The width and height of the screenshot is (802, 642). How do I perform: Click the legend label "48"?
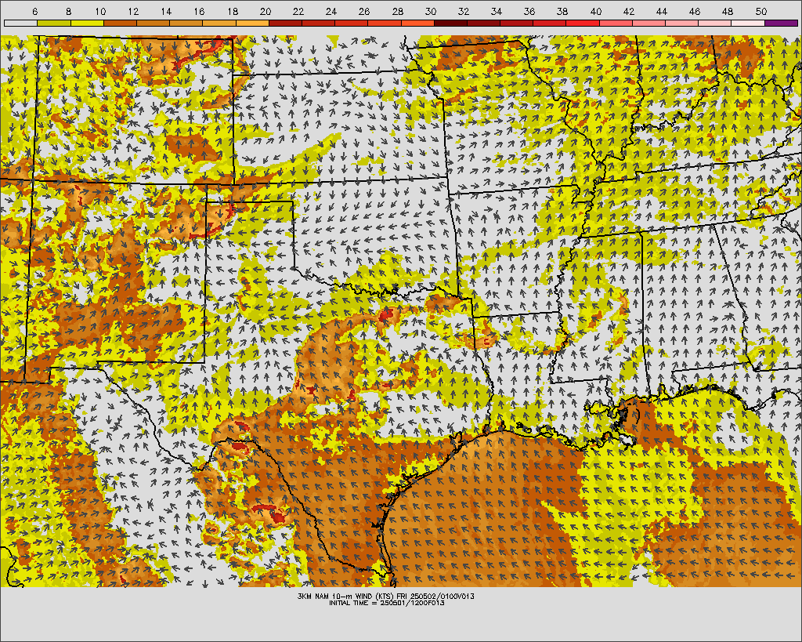(728, 11)
